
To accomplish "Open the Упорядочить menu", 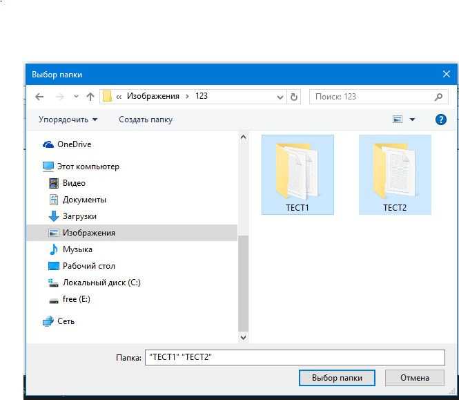I will (68, 120).
